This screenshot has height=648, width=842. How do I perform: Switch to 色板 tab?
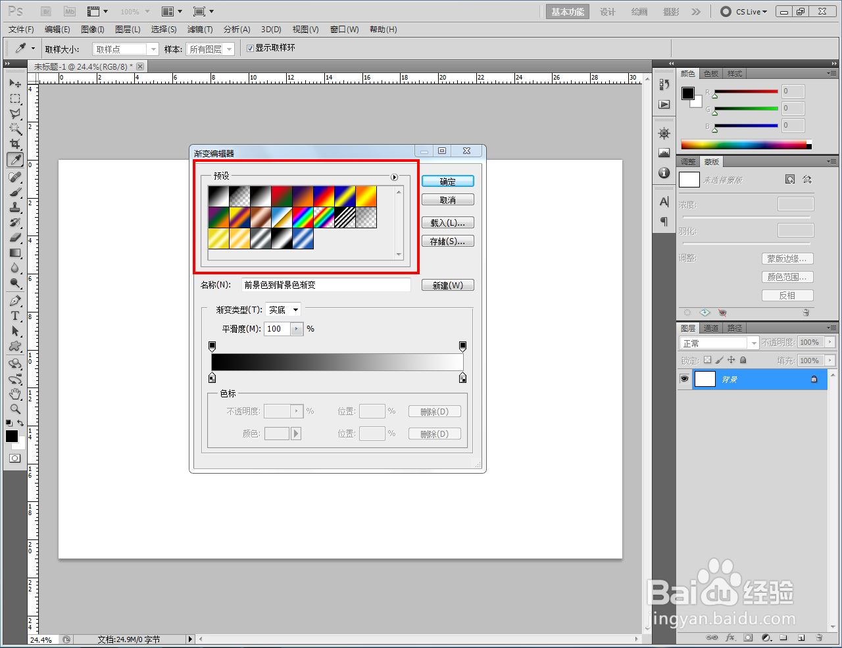tap(711, 74)
